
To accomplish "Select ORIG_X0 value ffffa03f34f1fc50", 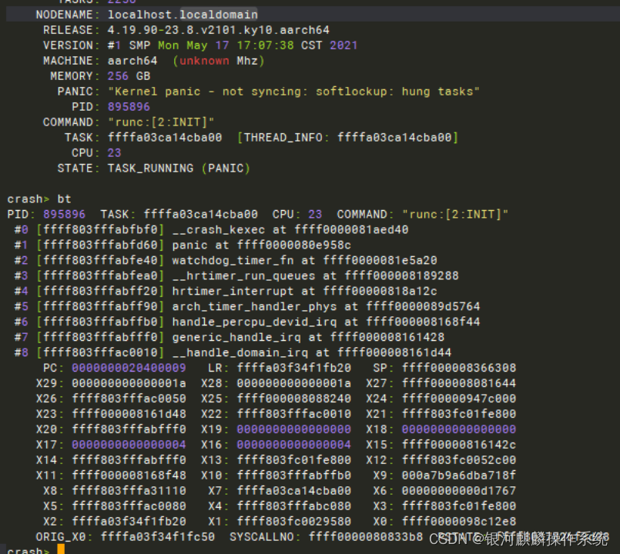I will point(158,537).
